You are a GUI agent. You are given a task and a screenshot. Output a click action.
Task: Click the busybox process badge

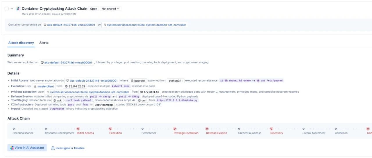(x=138, y=81)
